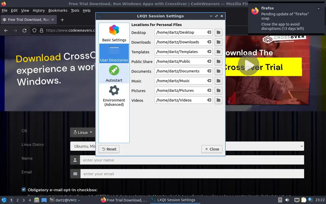This screenshot has width=326, height=204.
Task: Open Firefox Bookmarks menu
Action: [58, 10]
